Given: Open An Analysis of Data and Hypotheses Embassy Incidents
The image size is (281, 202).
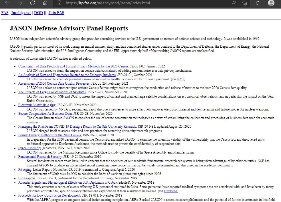Looking at the screenshot, I should (x=67, y=75).
